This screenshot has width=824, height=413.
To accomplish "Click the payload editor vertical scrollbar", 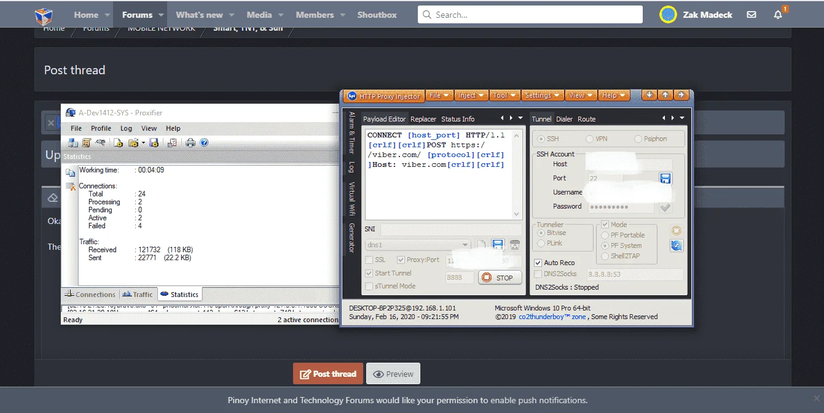I will point(517,174).
